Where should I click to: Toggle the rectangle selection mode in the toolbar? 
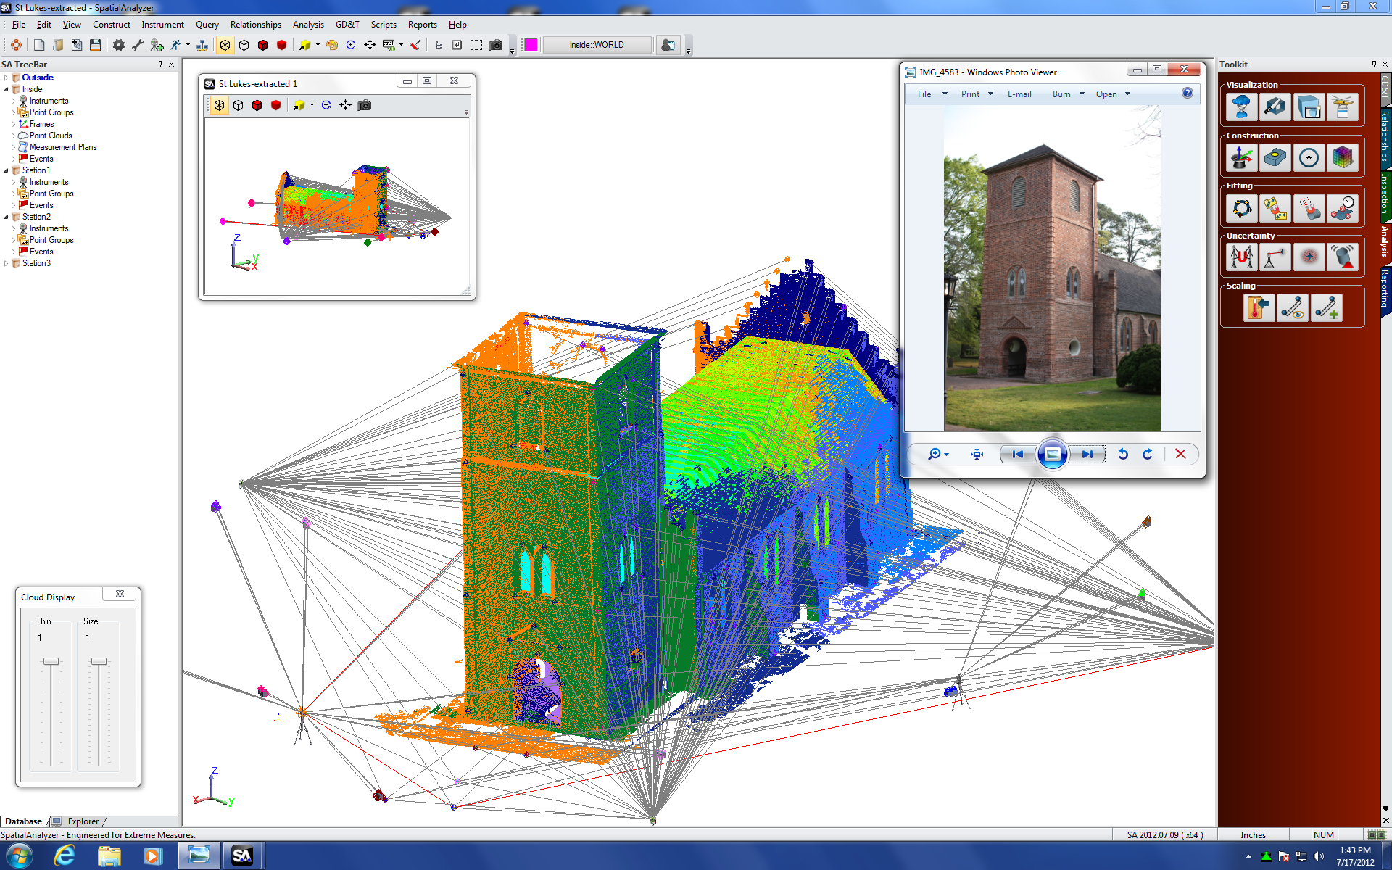[476, 45]
